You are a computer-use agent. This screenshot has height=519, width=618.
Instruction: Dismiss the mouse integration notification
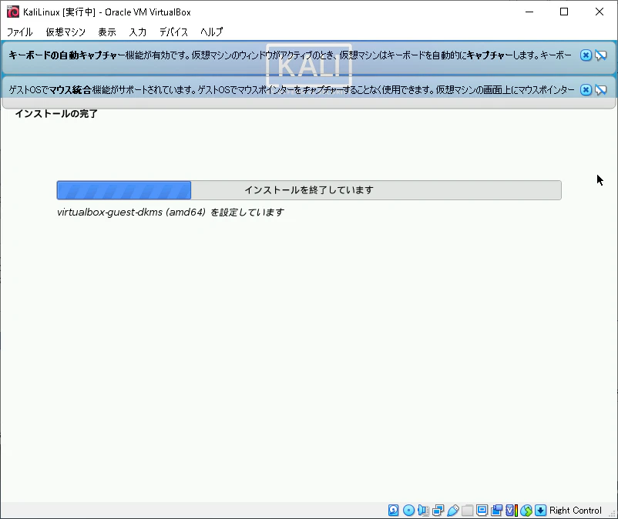coord(586,90)
